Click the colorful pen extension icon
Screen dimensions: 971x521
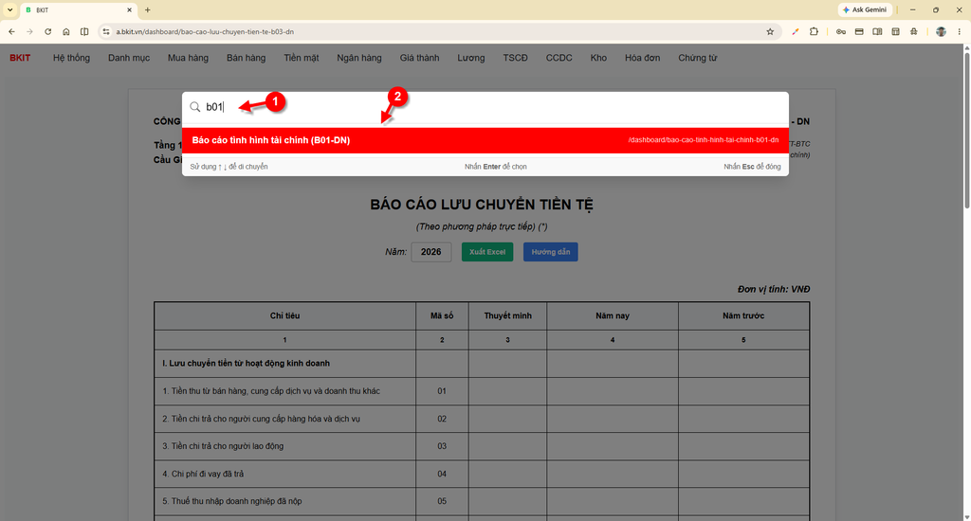(x=796, y=31)
